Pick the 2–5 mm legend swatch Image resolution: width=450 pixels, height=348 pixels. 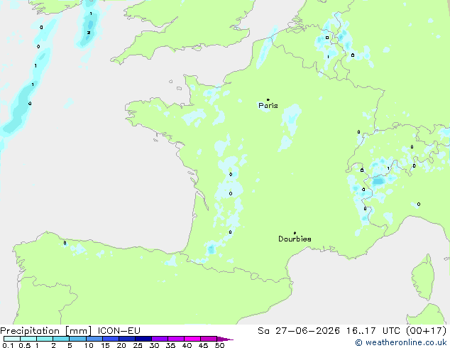[61, 339]
